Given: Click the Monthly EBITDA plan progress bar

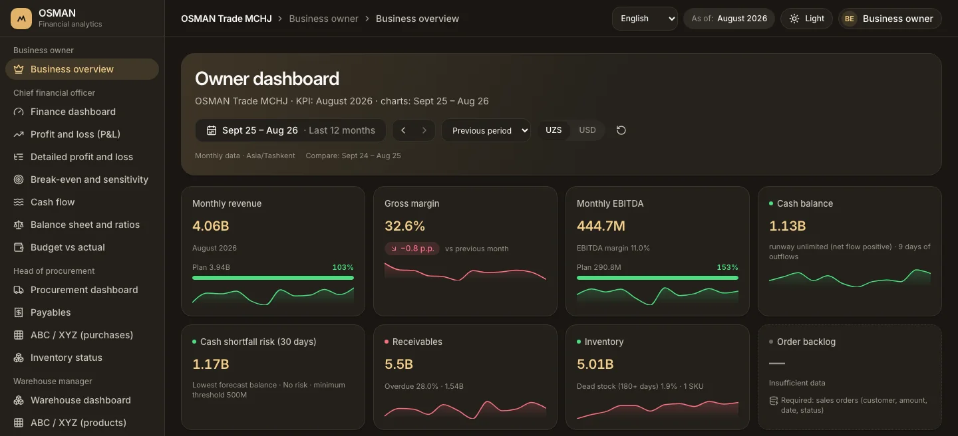Looking at the screenshot, I should [x=657, y=278].
